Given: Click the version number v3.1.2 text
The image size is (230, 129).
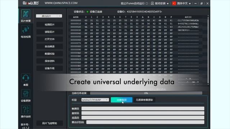Looking at the screenshot, I should (x=26, y=128).
